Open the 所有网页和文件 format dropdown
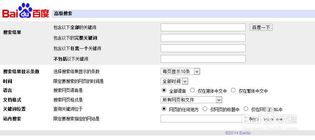The image size is (315, 140). click(x=191, y=100)
